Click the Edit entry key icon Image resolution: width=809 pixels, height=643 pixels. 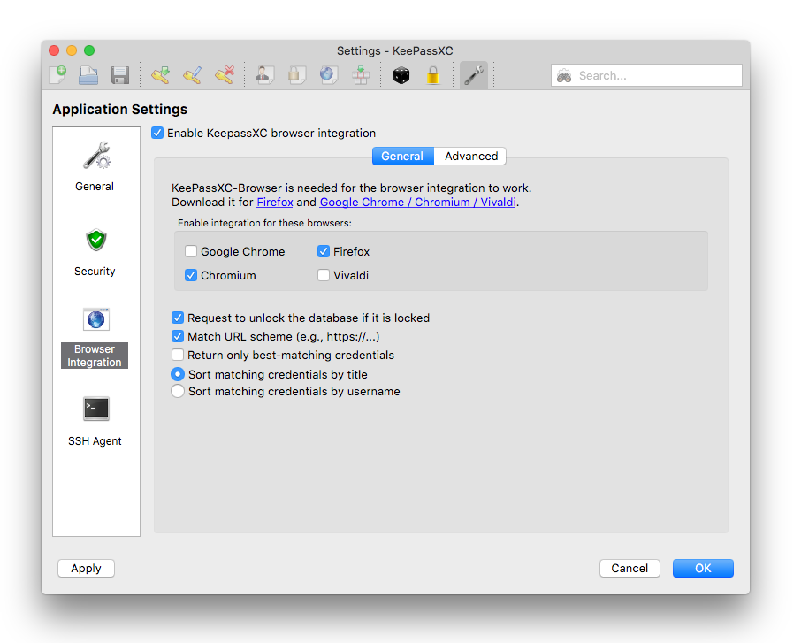pos(193,75)
